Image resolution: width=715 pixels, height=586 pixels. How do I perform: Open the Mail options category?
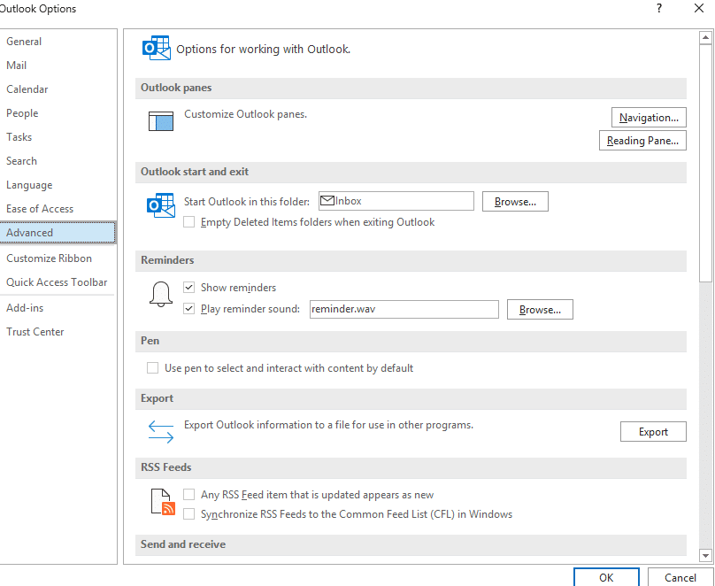pos(17,66)
